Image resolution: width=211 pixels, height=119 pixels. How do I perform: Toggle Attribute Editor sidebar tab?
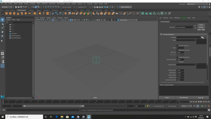210,52
